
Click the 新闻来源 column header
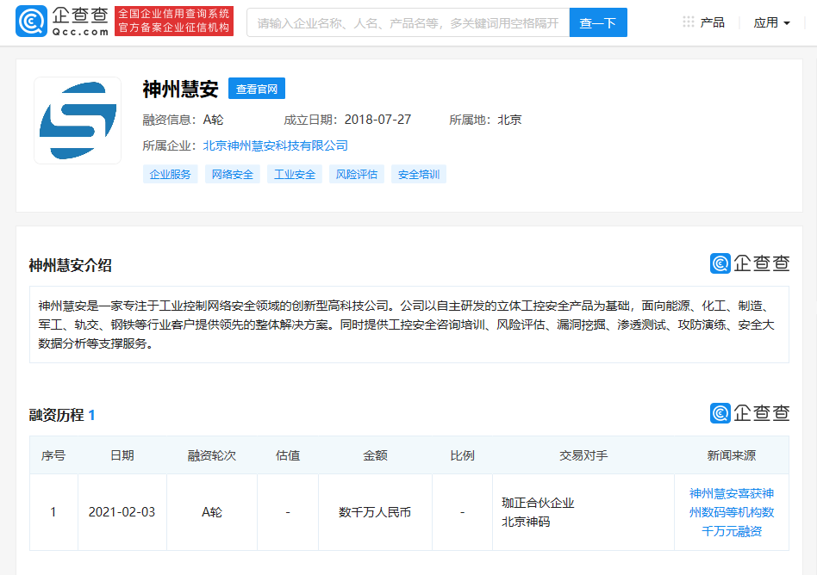pyautogui.click(x=731, y=455)
